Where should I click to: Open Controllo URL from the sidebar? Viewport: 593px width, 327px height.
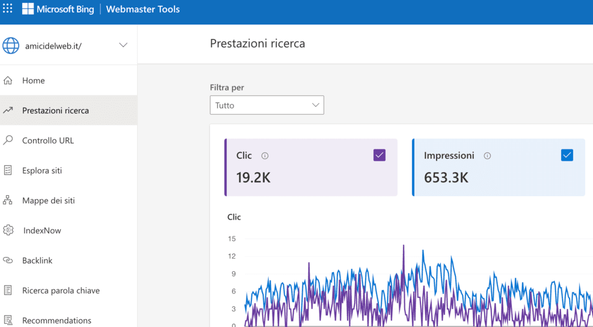(69, 140)
